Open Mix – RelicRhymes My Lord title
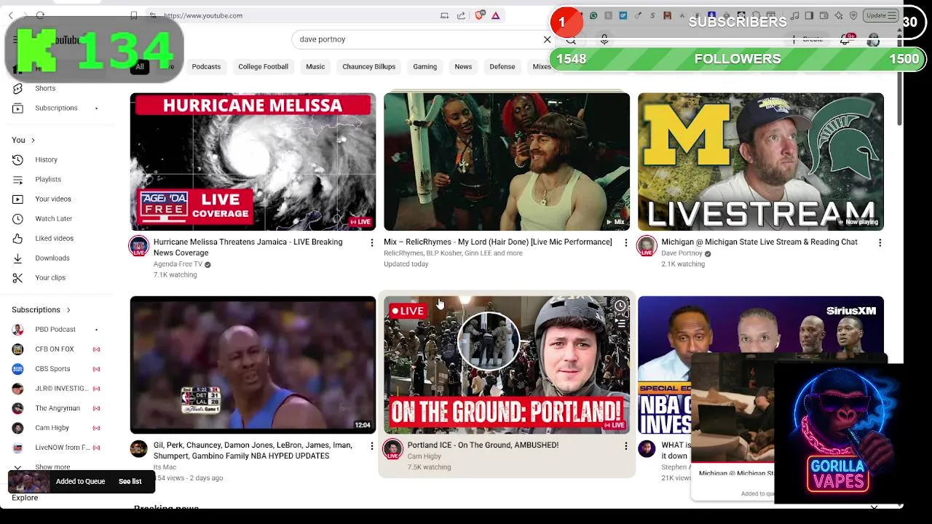 click(x=497, y=242)
